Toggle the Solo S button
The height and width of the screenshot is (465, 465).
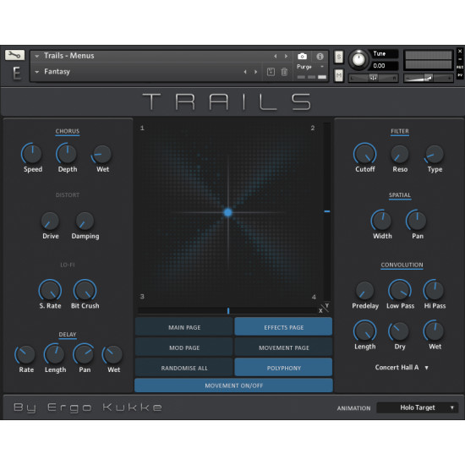click(x=339, y=57)
